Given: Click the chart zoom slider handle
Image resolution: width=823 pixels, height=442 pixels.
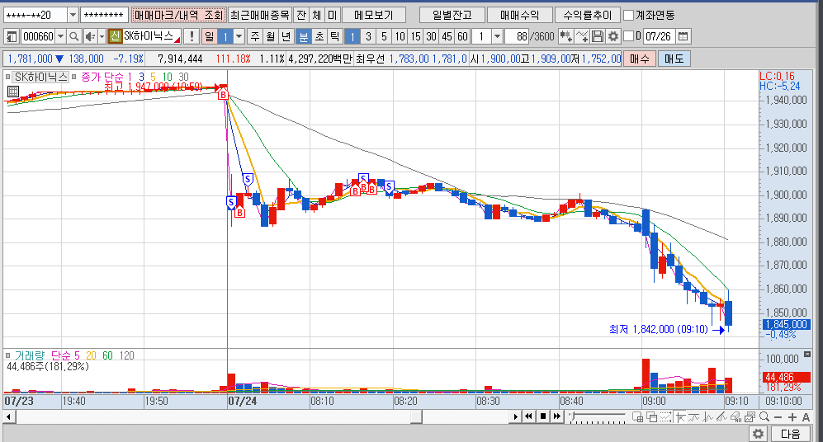Looking at the screenshot, I should (574, 417).
